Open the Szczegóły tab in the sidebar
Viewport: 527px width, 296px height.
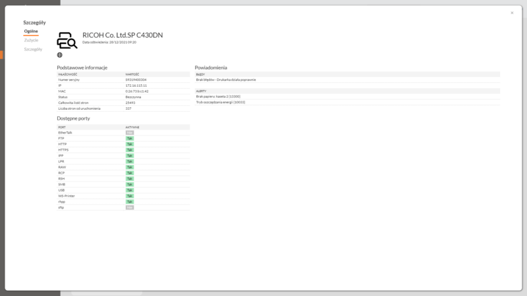(34, 49)
